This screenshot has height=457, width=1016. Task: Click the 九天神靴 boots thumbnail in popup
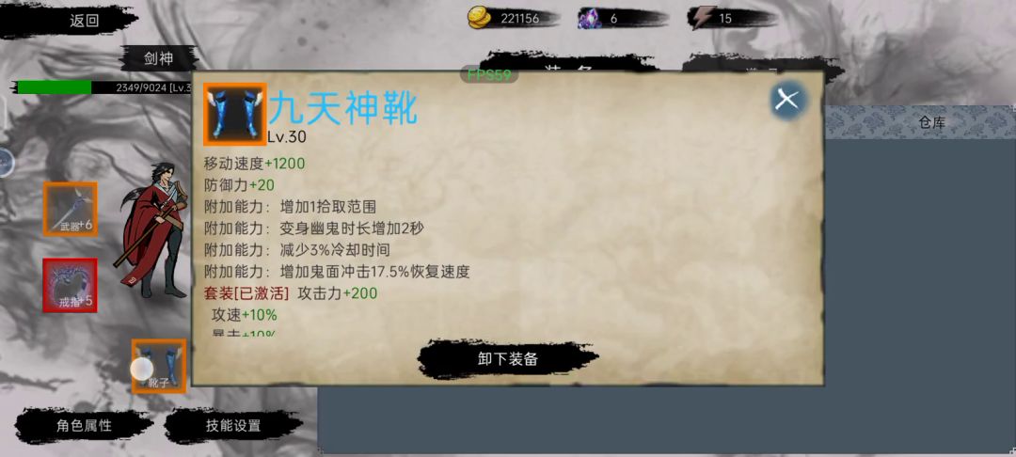(234, 113)
